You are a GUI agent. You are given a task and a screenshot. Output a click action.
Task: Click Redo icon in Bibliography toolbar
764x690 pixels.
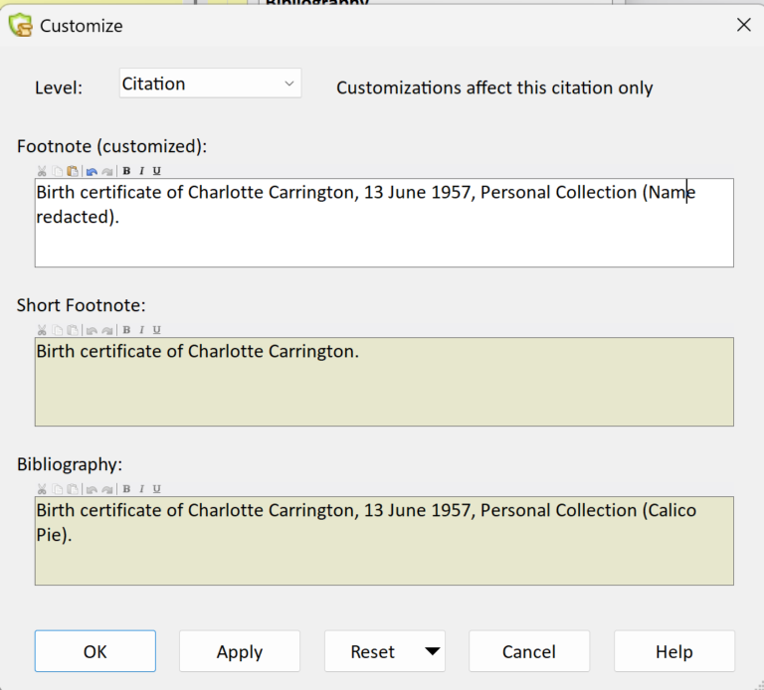[107, 489]
